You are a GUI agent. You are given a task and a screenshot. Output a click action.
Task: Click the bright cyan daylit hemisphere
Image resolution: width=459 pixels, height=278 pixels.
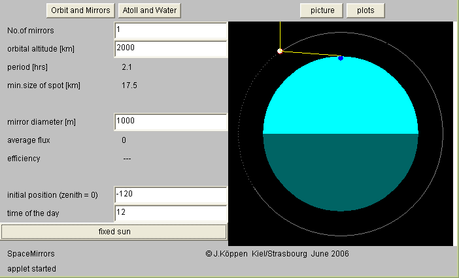click(x=340, y=98)
